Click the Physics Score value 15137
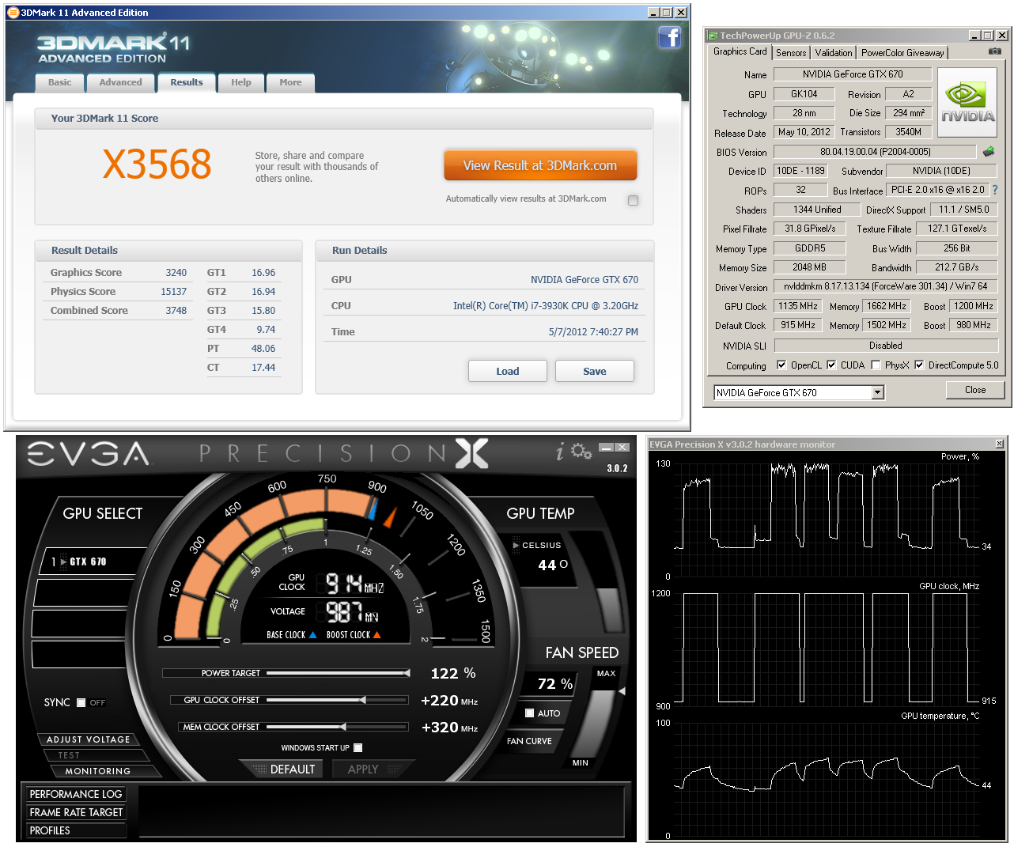This screenshot has height=847, width=1014. click(x=173, y=292)
